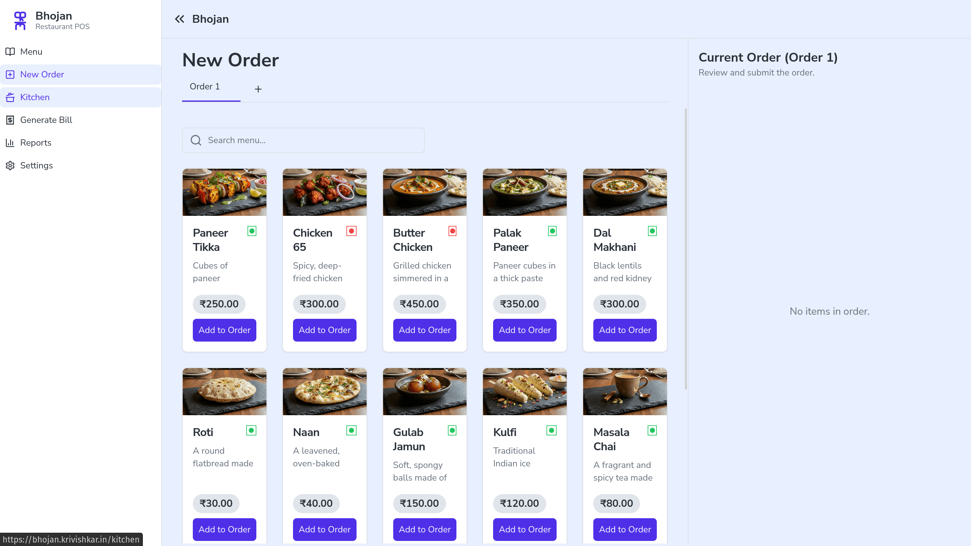Click the magnifier icon in the search bar
971x546 pixels.
[196, 140]
